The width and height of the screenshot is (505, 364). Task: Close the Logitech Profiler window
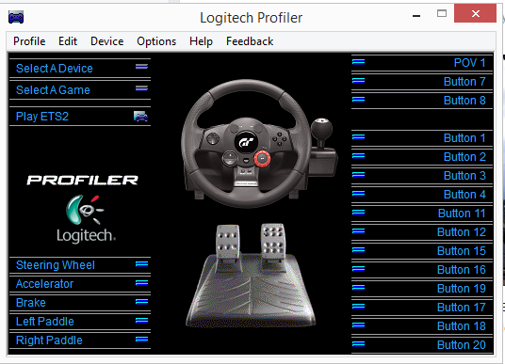[x=475, y=13]
